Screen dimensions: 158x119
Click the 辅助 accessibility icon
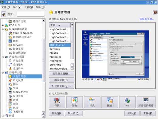pyautogui.click(x=10, y=41)
